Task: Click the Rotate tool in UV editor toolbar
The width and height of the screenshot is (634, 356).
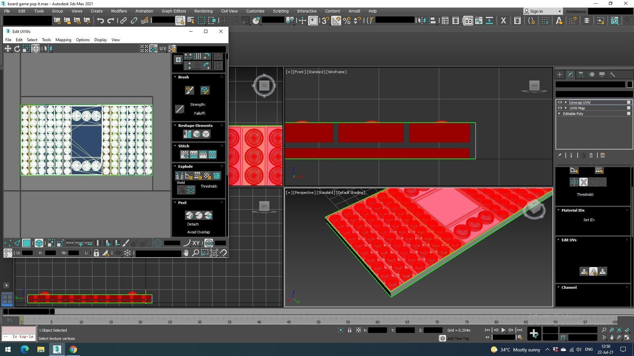Action: (17, 49)
